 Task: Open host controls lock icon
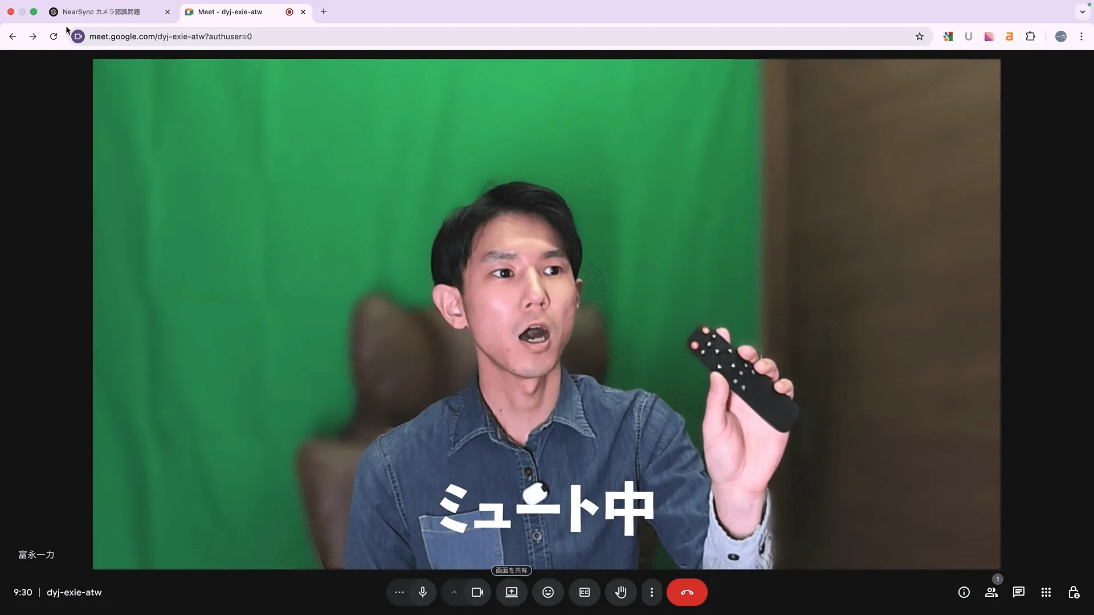click(x=1073, y=592)
